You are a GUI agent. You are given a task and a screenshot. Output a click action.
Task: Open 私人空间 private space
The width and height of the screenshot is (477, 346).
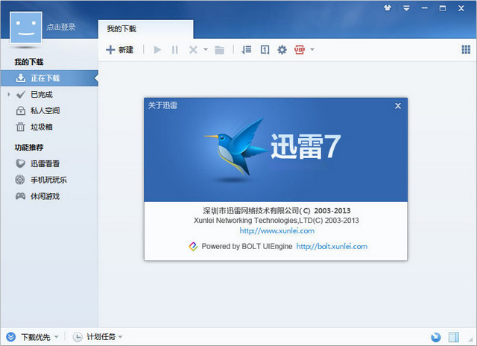[x=45, y=111]
